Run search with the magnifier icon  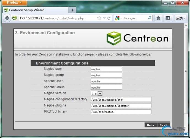tap(150, 18)
